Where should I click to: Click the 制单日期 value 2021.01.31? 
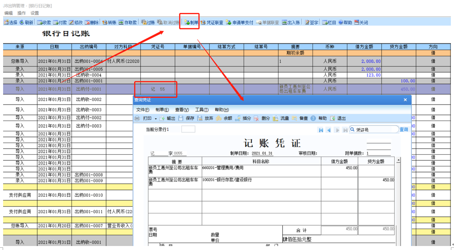click(262, 153)
